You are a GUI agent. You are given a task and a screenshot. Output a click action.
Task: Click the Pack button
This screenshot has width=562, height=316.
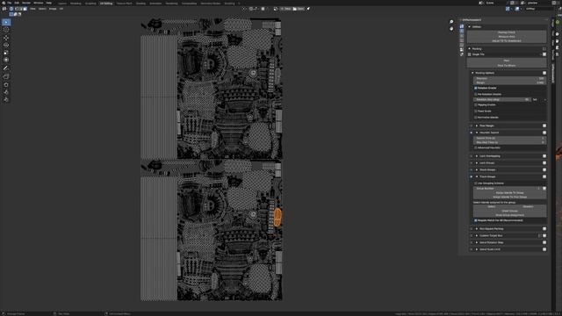(x=507, y=61)
